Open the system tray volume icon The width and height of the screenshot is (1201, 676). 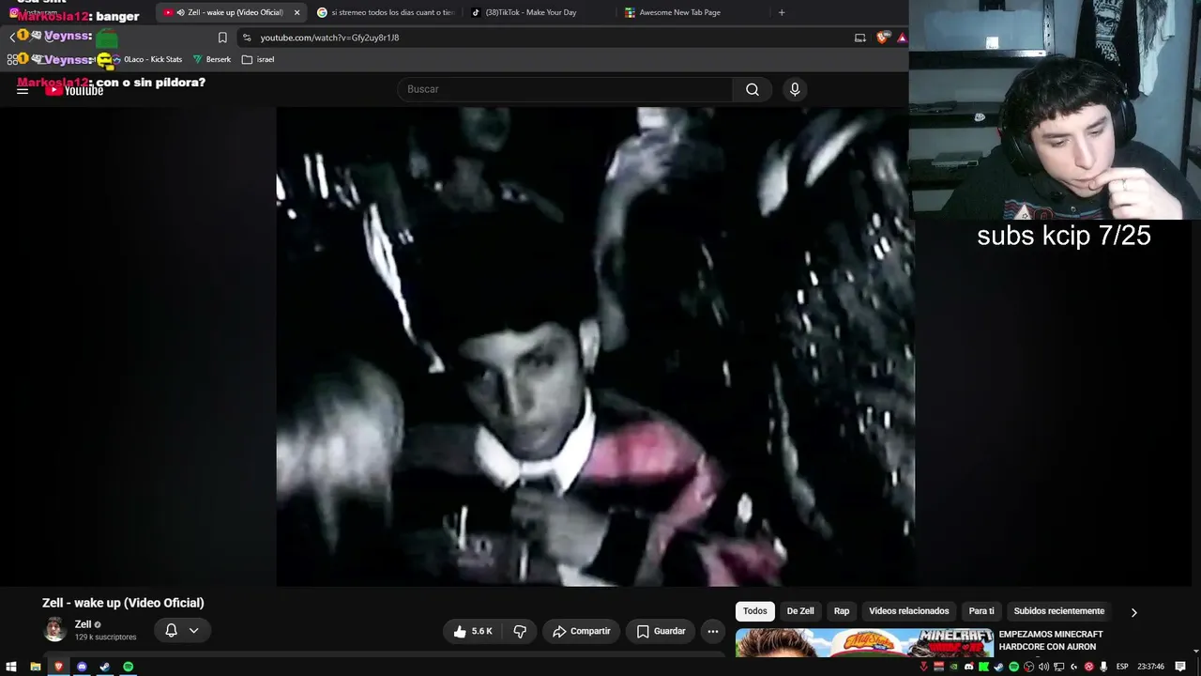(1043, 667)
